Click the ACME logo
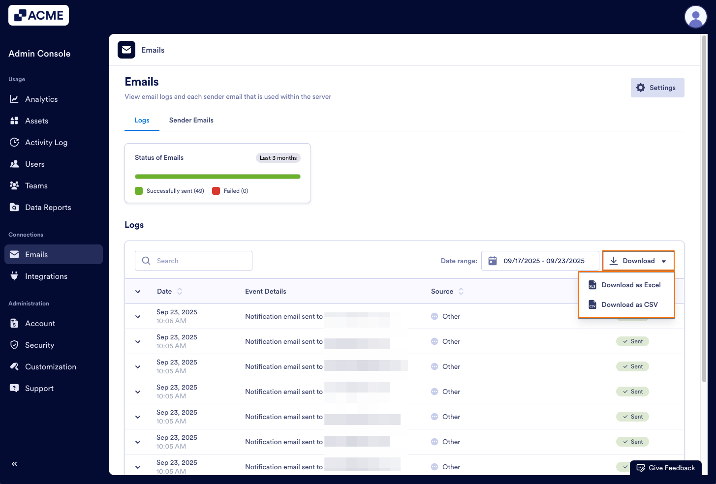Screen dimensions: 716x484 coord(38,15)
